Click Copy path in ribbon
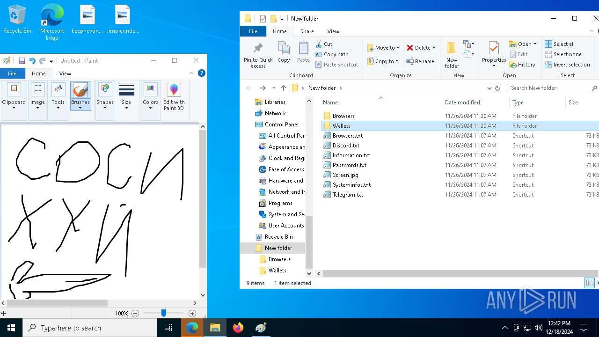 [332, 54]
